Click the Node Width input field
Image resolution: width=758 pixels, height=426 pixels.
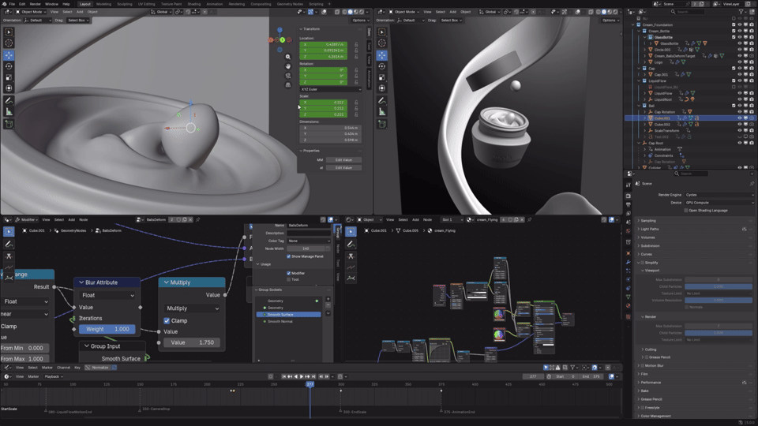pos(306,248)
